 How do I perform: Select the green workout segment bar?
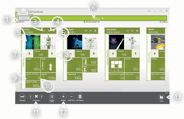pyautogui.click(x=99, y=18)
